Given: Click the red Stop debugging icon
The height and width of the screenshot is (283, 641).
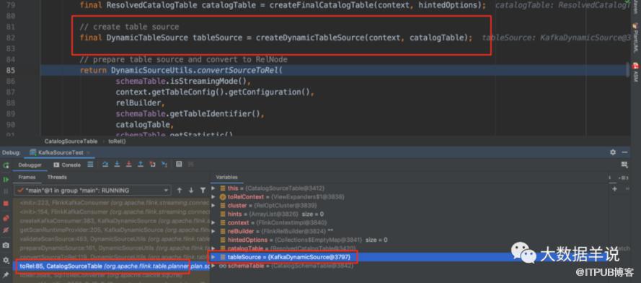Looking at the screenshot, I should point(6,204).
